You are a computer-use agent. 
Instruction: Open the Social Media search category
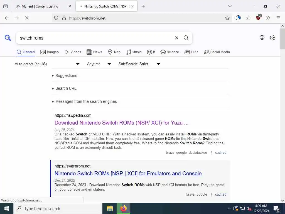click(217, 52)
